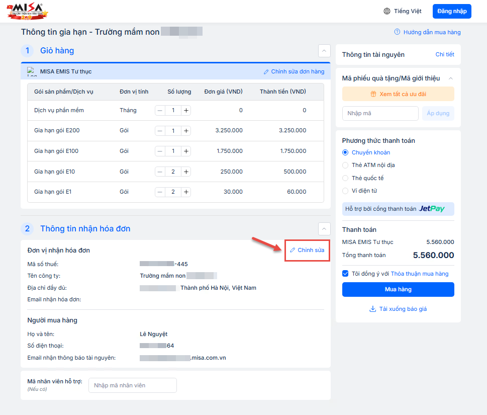Increase quantity of Gia hạn gói E1
This screenshot has height=415, width=487.
coord(186,192)
